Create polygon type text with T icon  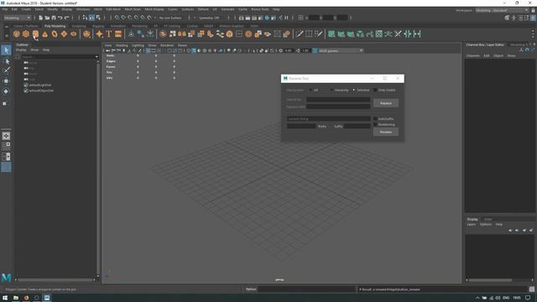pyautogui.click(x=109, y=34)
